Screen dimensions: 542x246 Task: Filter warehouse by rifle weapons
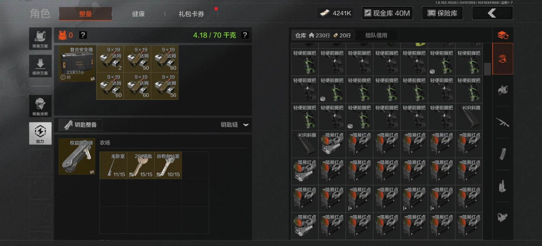coord(503,122)
